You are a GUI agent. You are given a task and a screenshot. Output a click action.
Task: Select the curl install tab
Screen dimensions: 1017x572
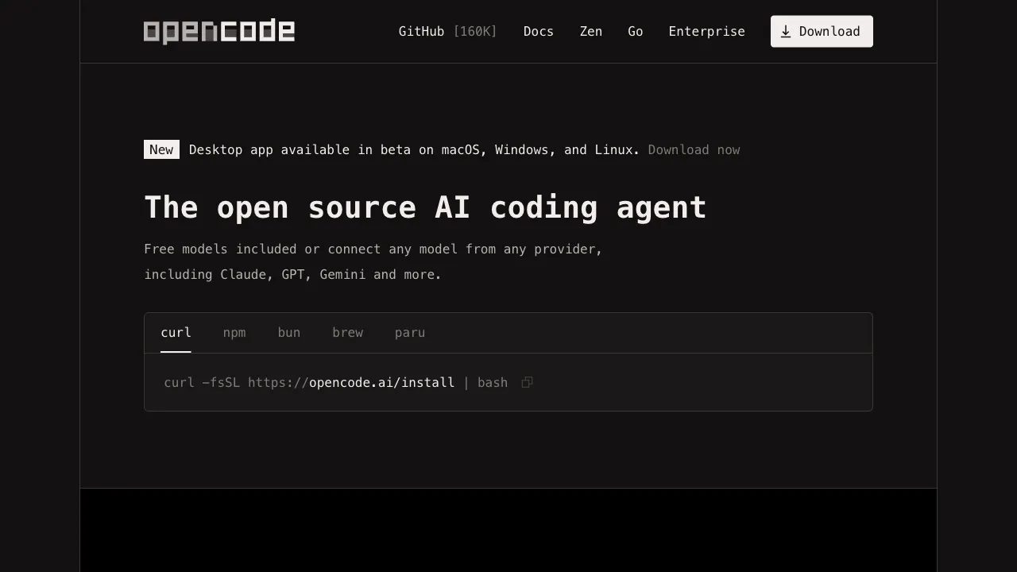[x=176, y=333]
